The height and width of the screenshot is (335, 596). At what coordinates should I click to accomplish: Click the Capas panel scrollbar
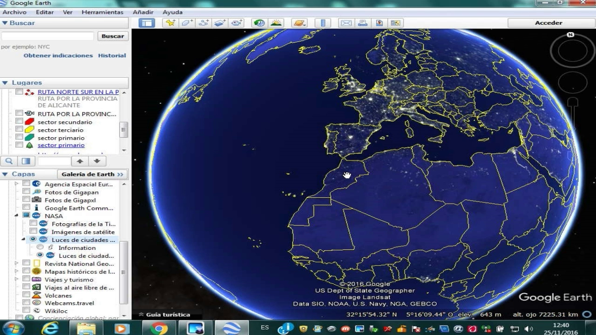[x=123, y=272]
